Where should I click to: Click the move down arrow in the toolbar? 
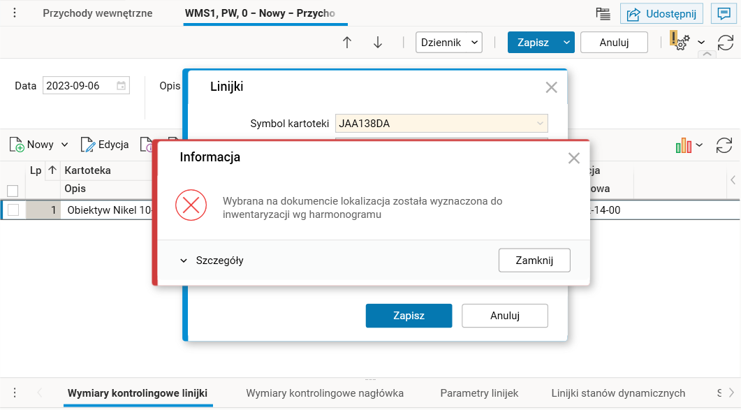click(378, 42)
